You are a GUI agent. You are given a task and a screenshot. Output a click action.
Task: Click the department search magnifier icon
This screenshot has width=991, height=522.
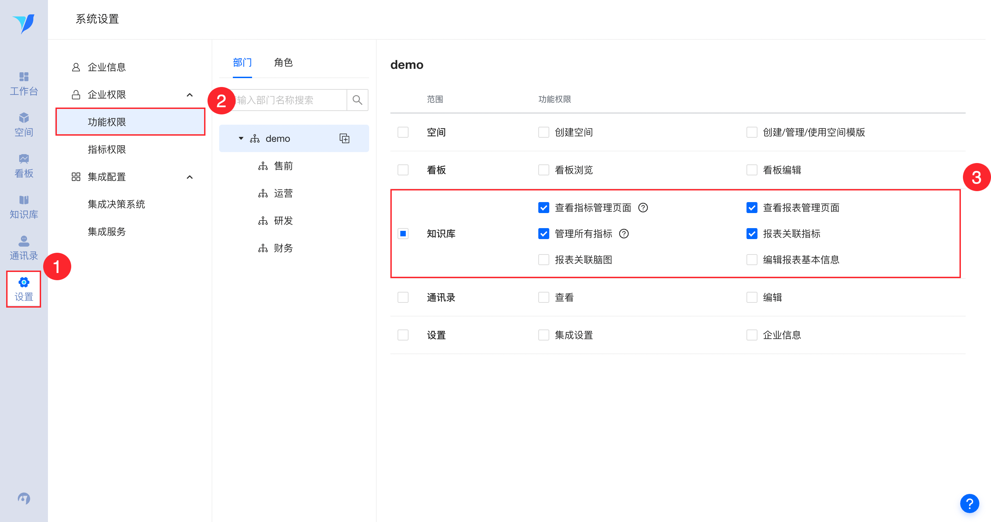357,100
